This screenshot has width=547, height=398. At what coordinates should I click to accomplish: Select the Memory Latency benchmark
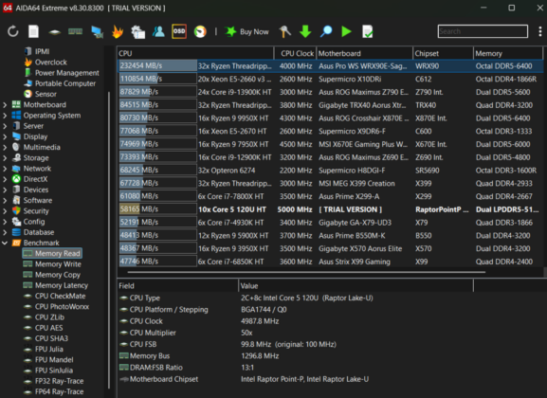[56, 285]
